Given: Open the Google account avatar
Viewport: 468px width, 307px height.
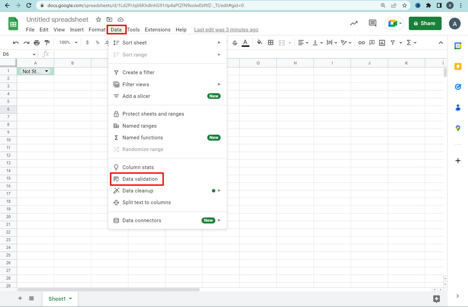Looking at the screenshot, I should click(455, 24).
